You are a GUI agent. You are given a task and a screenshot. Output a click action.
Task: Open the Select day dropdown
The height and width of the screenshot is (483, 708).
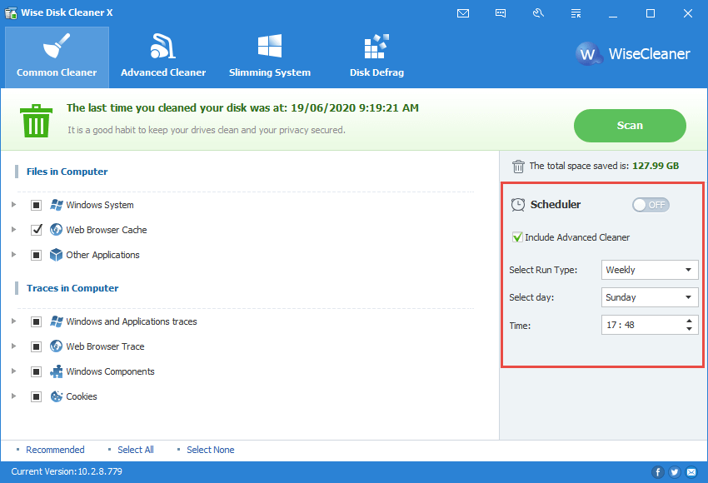point(650,297)
